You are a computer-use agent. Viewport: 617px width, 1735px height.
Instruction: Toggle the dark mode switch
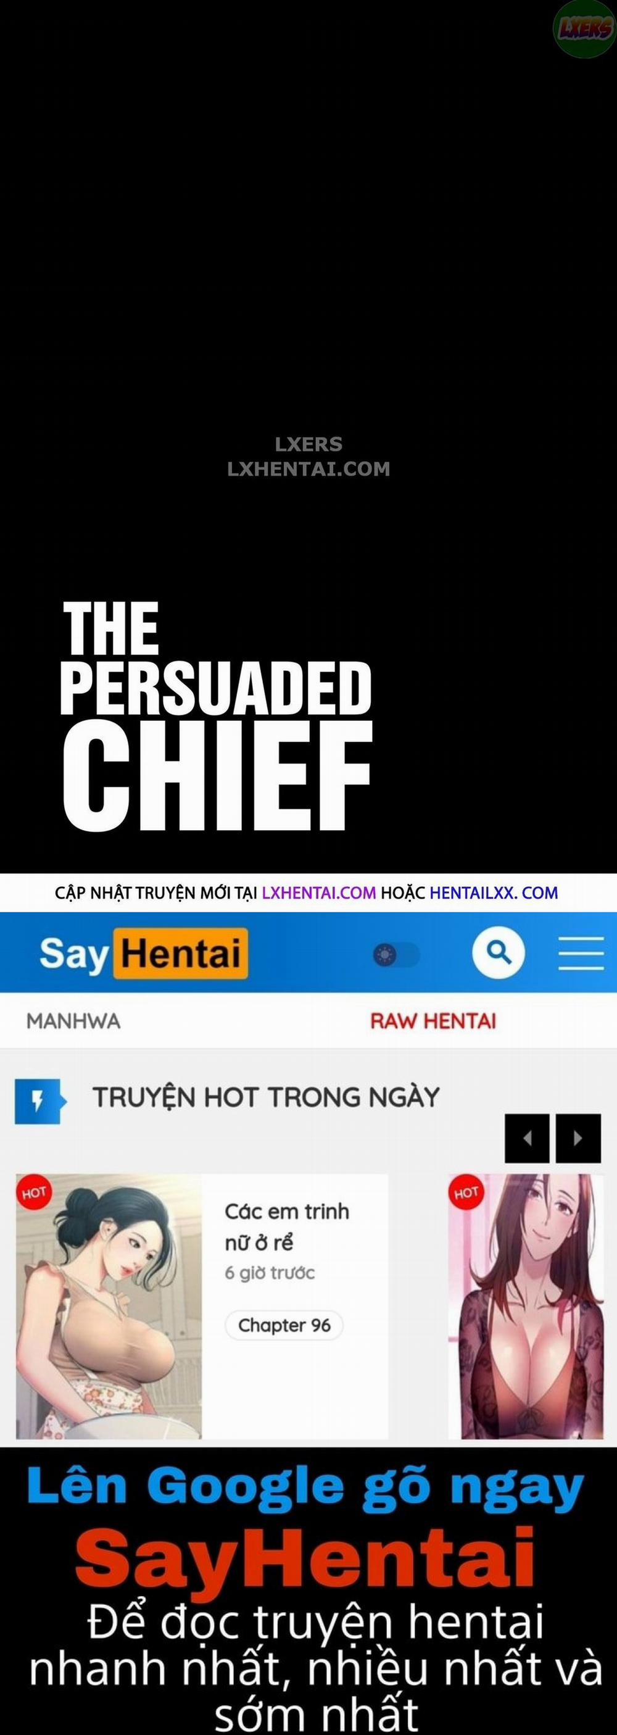pos(396,954)
